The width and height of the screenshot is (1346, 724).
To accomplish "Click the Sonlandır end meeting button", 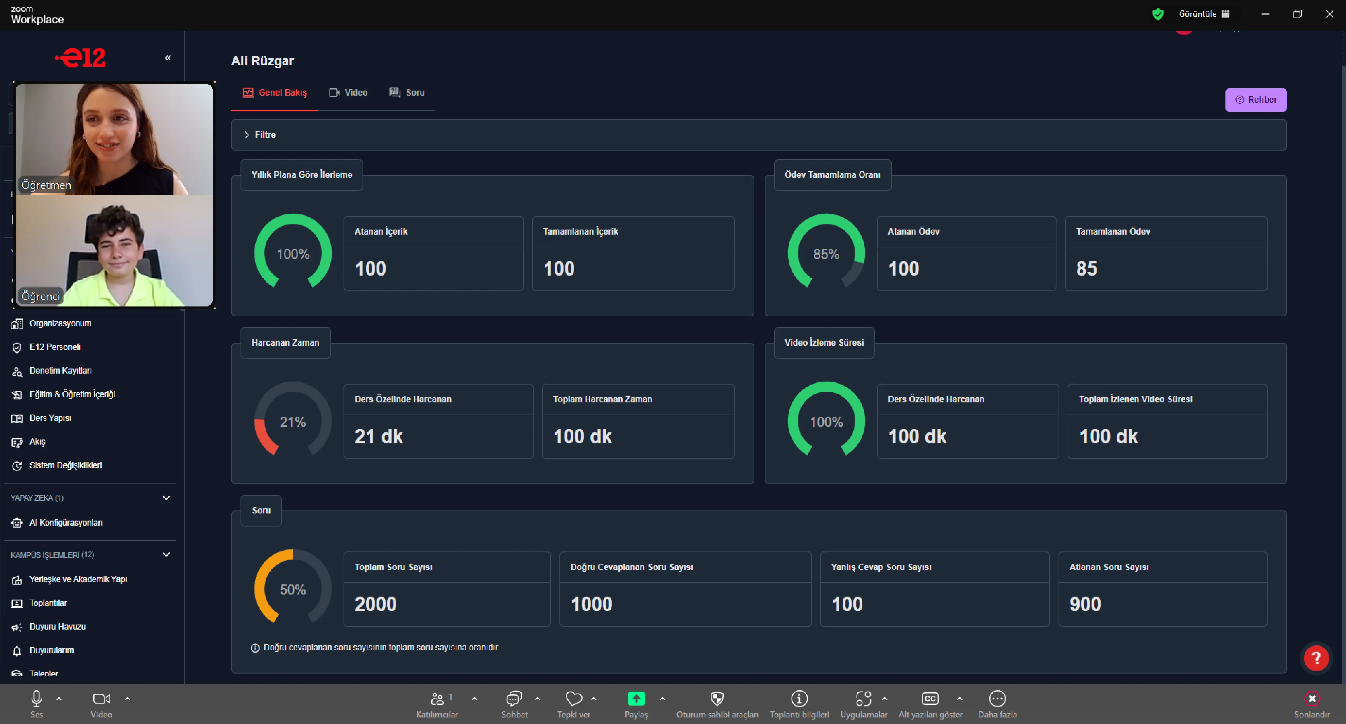I will click(x=1312, y=699).
